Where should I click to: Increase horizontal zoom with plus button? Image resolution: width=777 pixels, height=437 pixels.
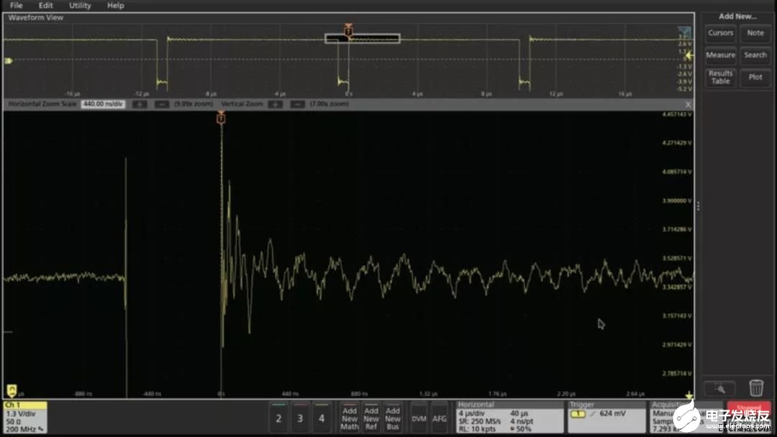[140, 104]
